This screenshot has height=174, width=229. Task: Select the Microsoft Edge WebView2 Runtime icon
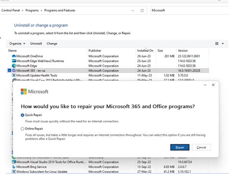pyautogui.click(x=14, y=61)
